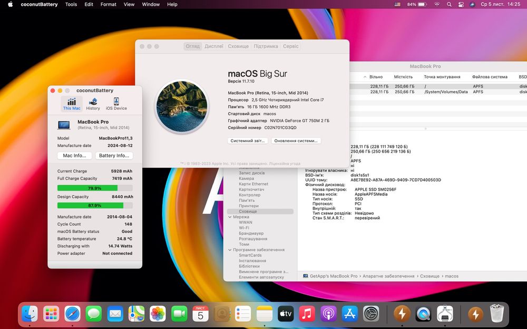This screenshot has width=527, height=329.
Task: Open the Calendar app in the Dock
Action: tap(200, 314)
